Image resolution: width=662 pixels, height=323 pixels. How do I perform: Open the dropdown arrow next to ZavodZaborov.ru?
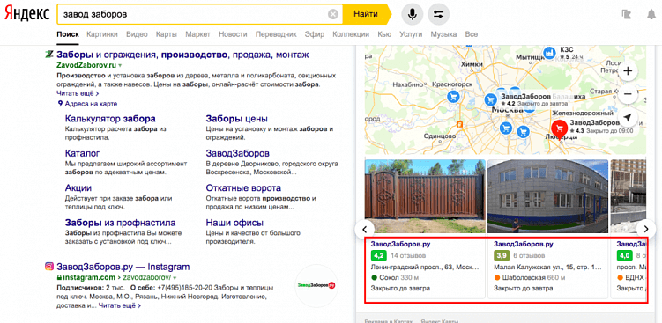click(120, 66)
